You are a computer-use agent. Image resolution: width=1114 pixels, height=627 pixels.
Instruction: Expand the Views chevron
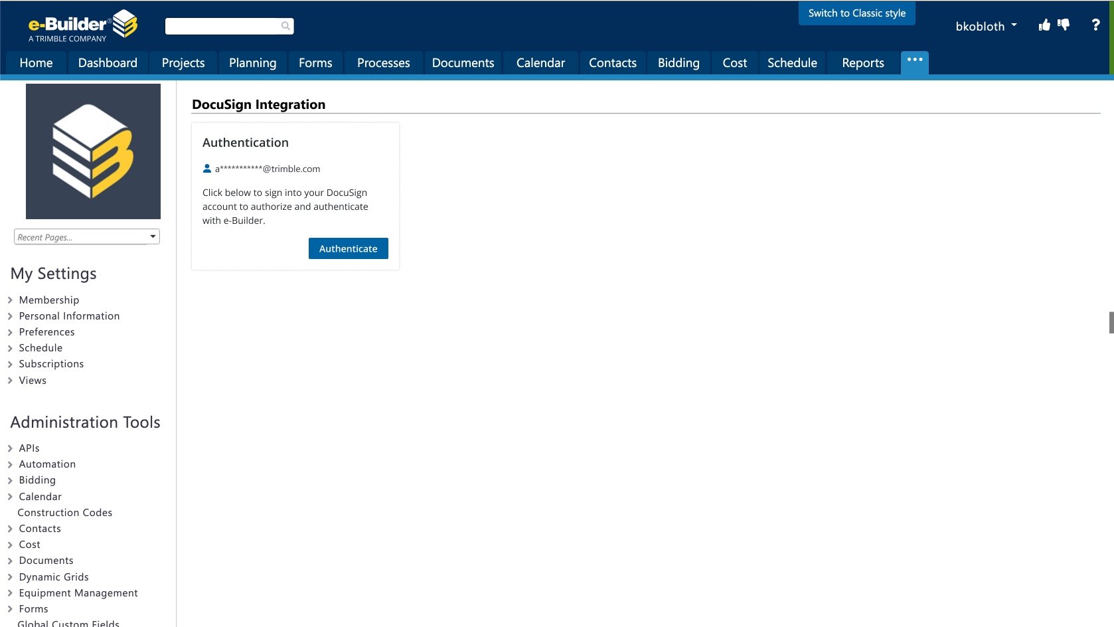(10, 381)
